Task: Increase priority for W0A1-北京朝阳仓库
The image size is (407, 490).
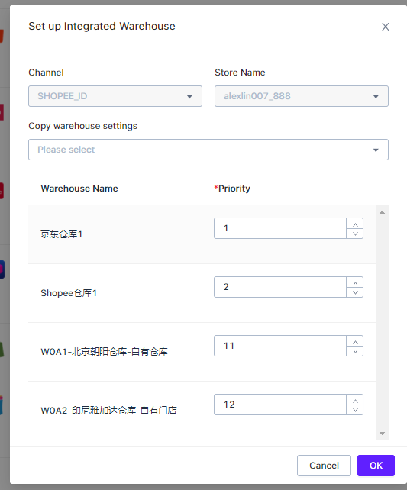Action: click(x=355, y=341)
